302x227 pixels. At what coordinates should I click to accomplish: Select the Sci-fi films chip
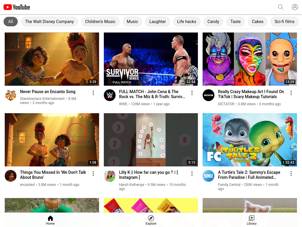(x=285, y=22)
